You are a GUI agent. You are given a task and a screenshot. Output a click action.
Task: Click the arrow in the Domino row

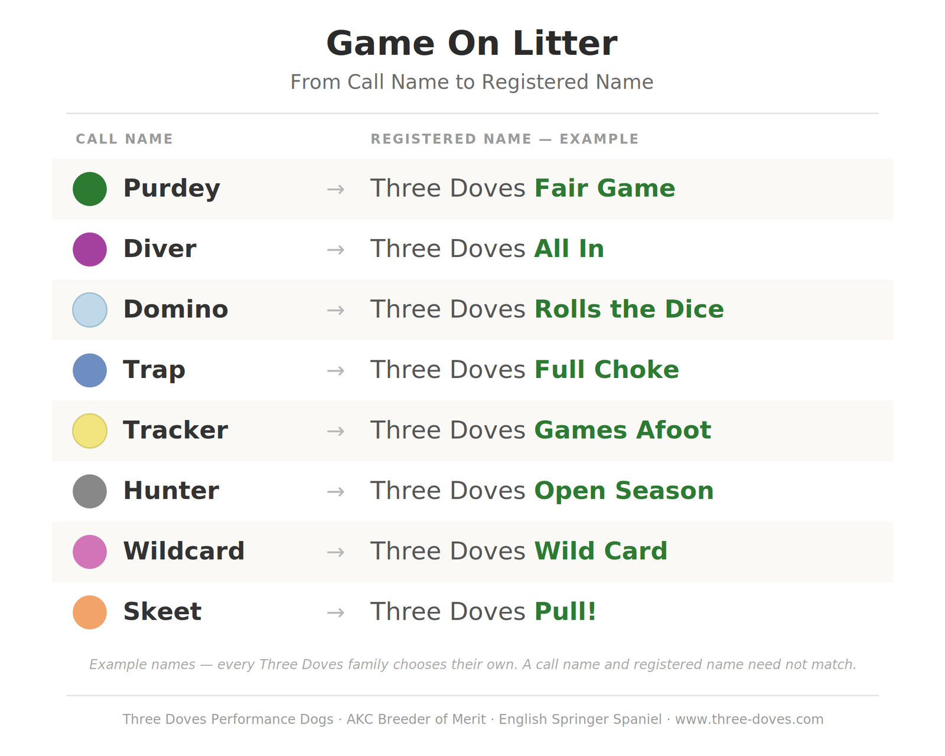pos(335,311)
